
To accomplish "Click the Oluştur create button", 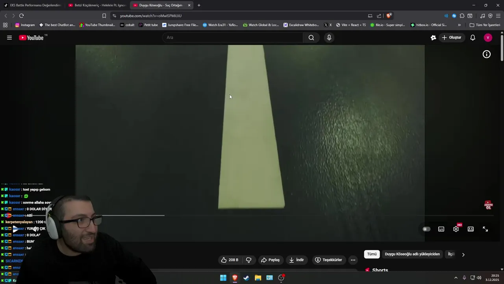I will point(451,37).
